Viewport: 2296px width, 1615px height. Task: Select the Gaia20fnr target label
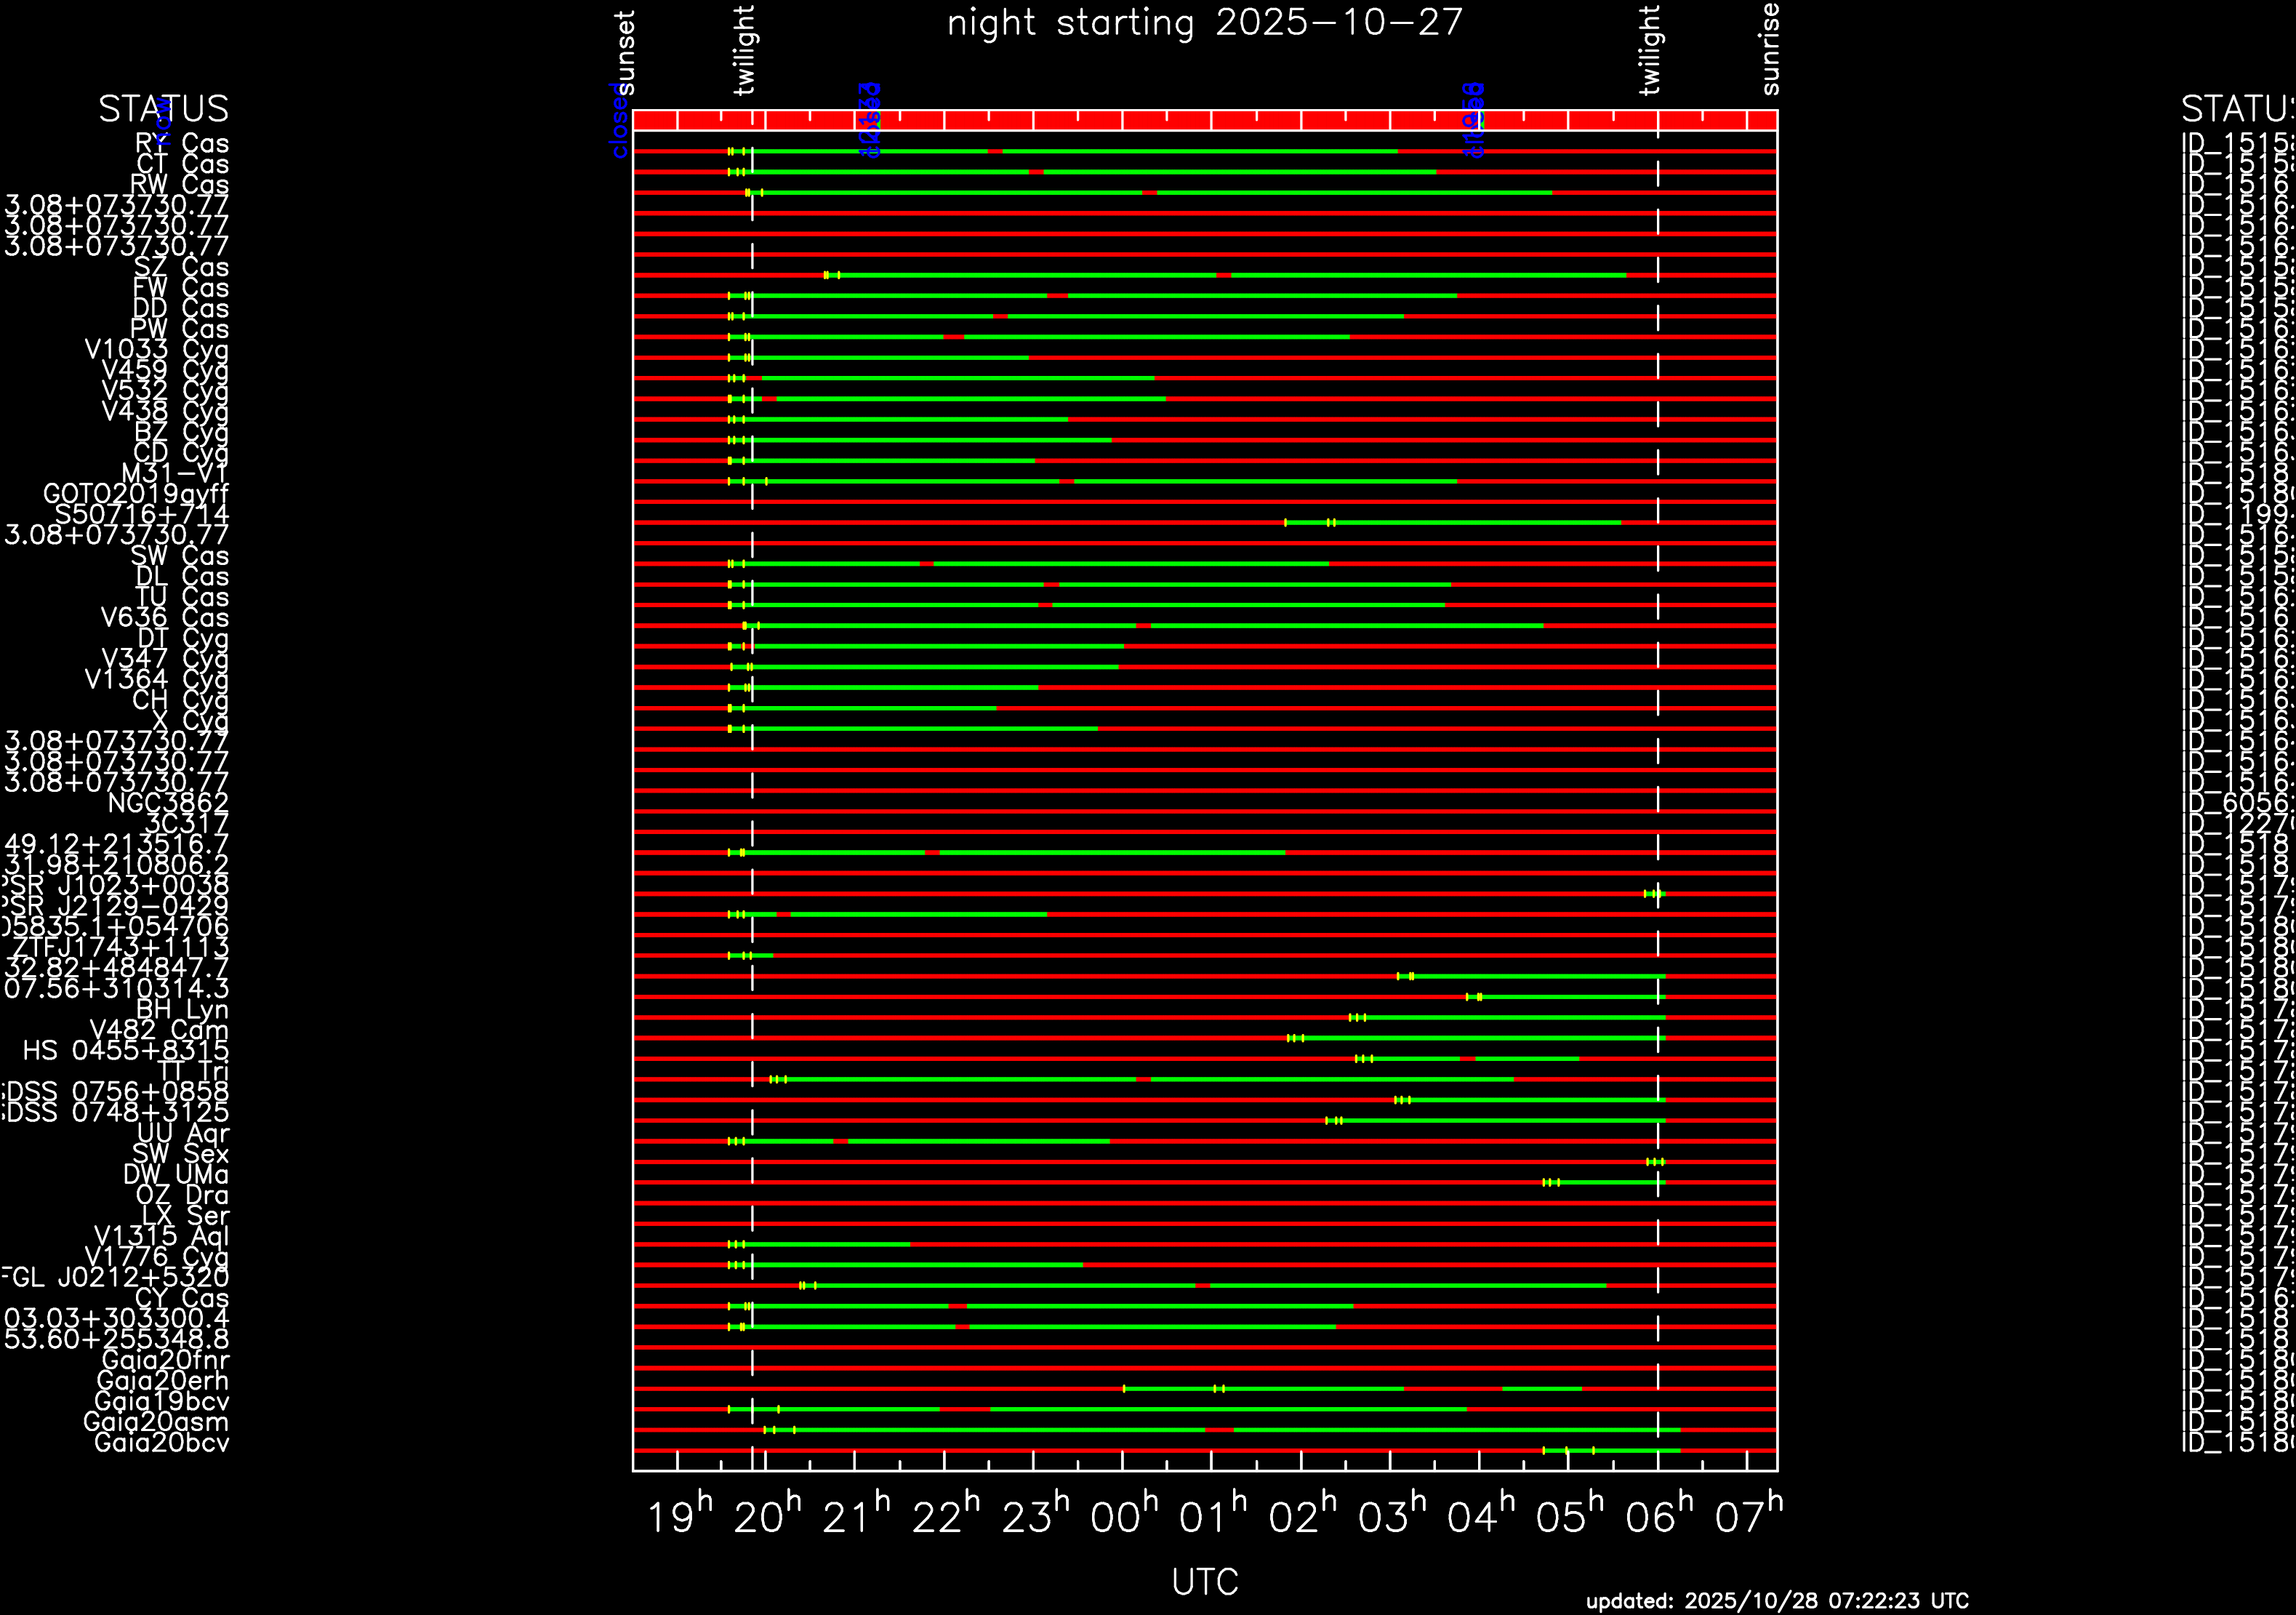point(165,1360)
